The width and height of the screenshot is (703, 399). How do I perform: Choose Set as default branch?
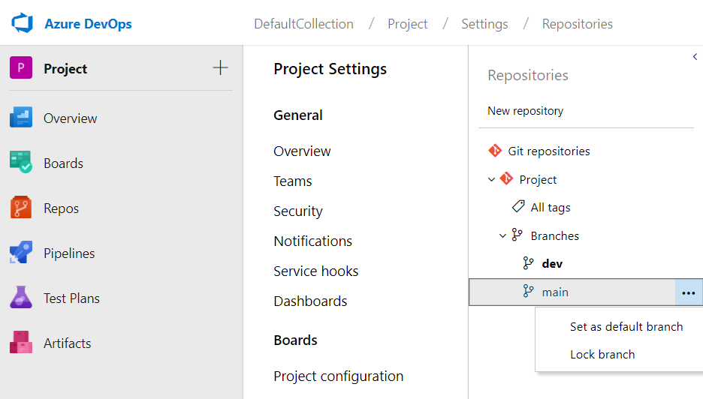click(x=626, y=326)
